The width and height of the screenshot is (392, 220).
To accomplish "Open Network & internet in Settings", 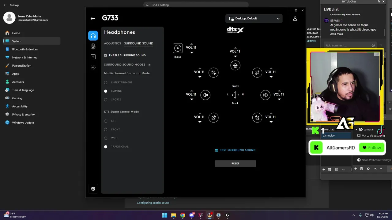I will [x=32, y=57].
